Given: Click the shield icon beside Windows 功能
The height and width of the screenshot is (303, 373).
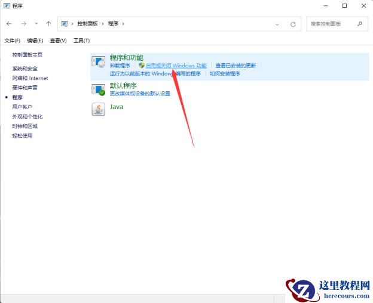Looking at the screenshot, I should coord(142,66).
